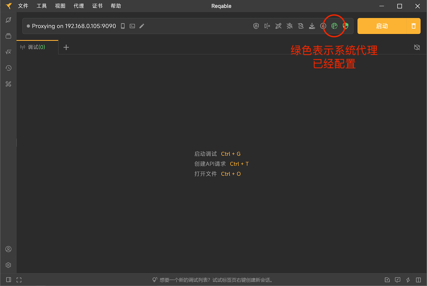Maximize the Reqable window
The height and width of the screenshot is (286, 427).
400,6
